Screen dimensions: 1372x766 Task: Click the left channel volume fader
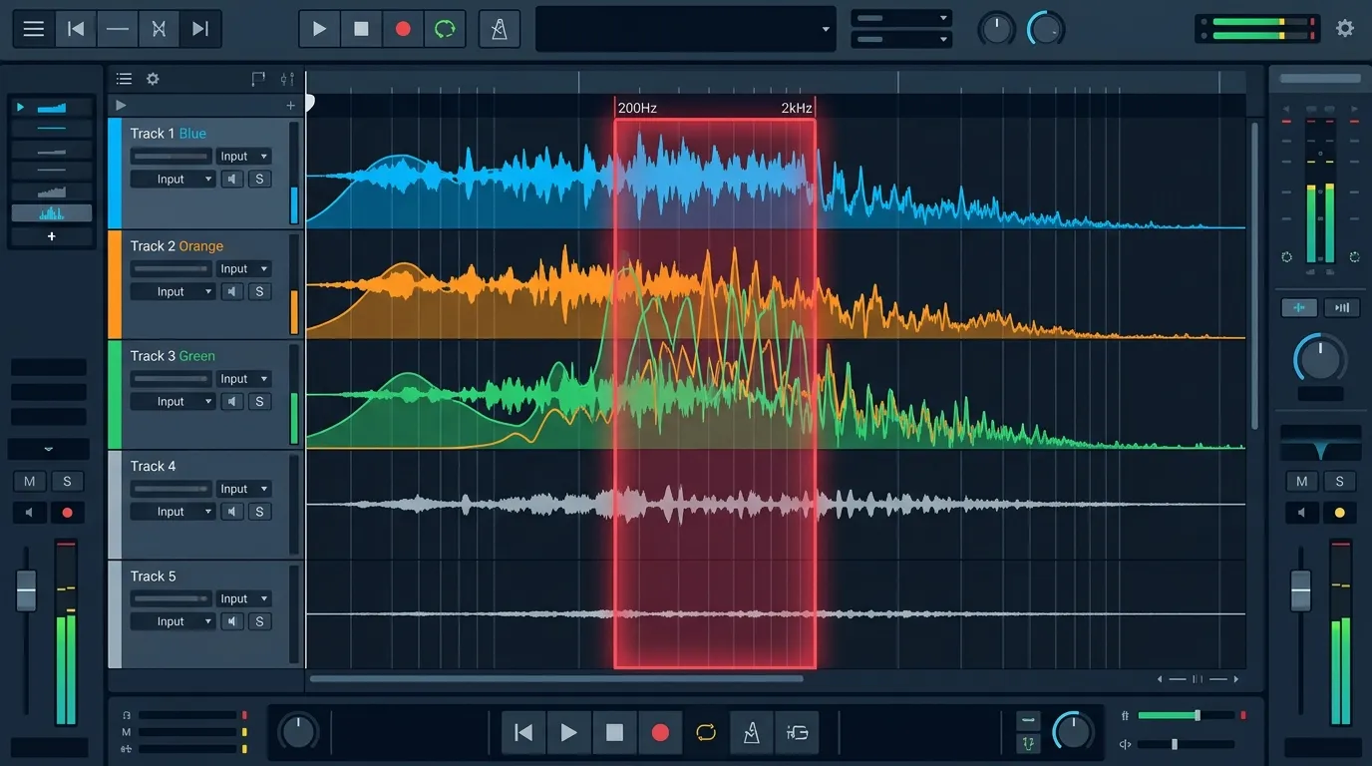pos(26,590)
